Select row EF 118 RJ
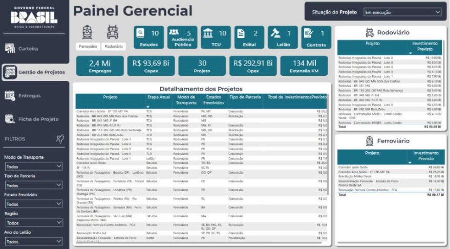Screen dimensions: 450x249 (201, 168)
